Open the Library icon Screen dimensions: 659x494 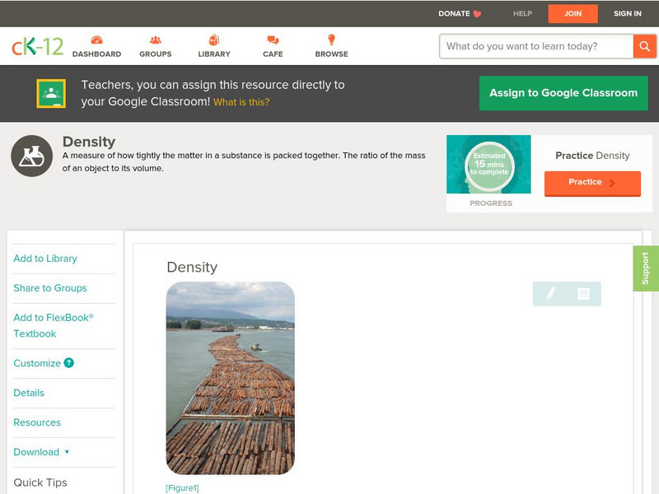214,40
